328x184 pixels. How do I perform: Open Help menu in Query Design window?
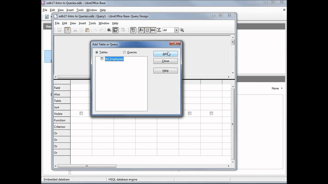click(x=115, y=23)
